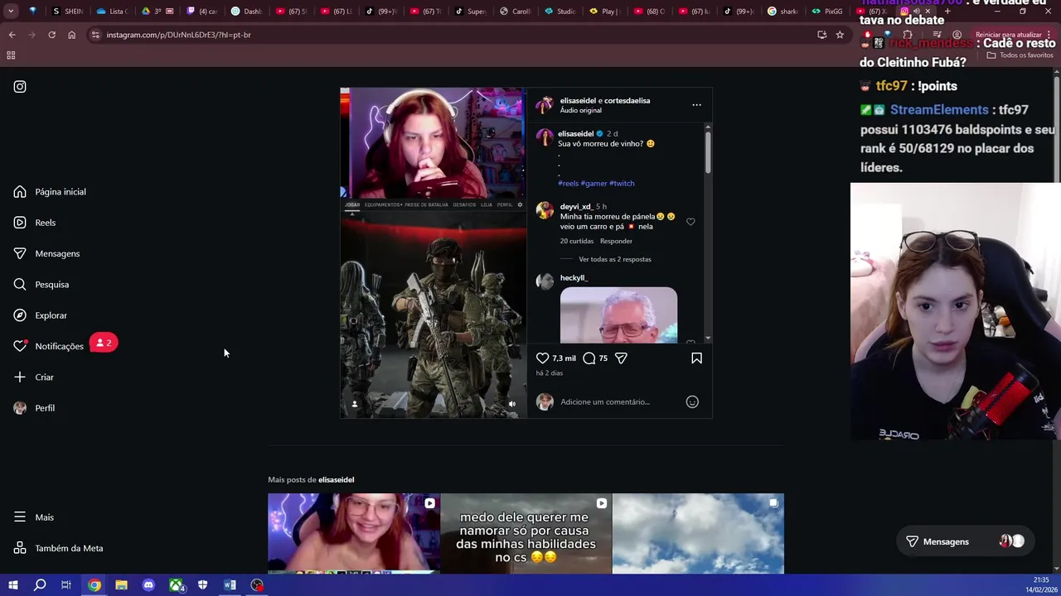Bookmark this page with the star icon

pyautogui.click(x=840, y=35)
